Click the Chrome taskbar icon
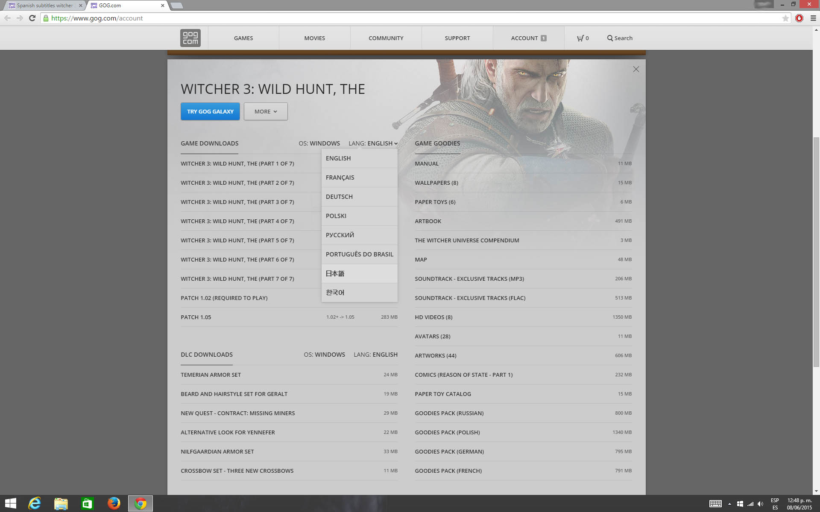The height and width of the screenshot is (512, 820). coord(141,503)
